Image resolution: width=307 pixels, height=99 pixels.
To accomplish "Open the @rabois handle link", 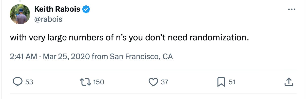I will coord(48,19).
